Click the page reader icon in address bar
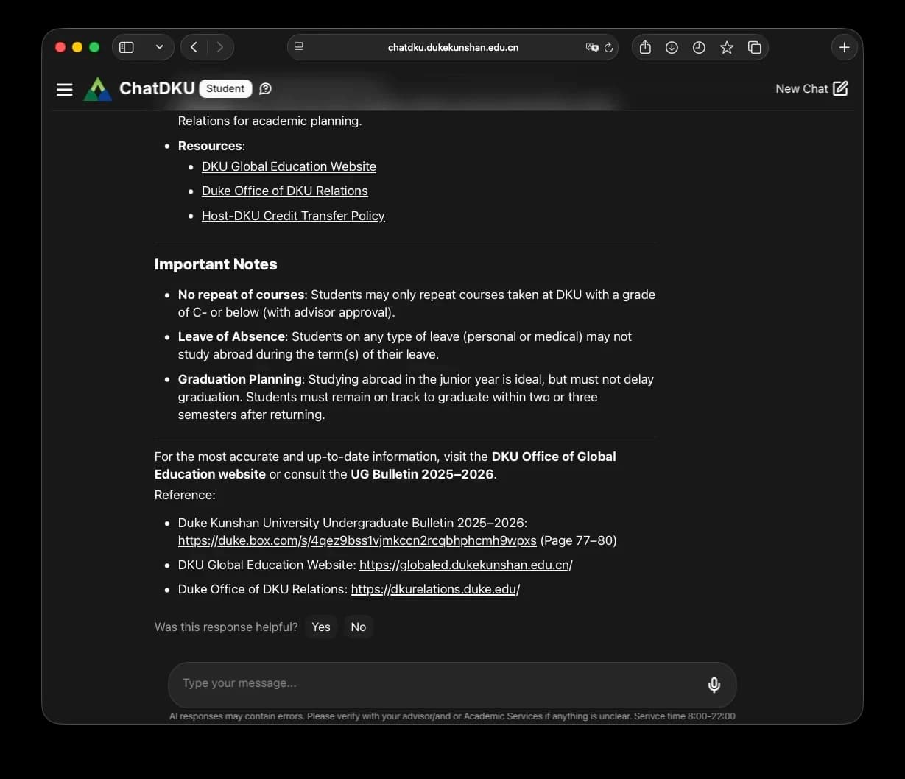Image resolution: width=905 pixels, height=779 pixels. (299, 47)
